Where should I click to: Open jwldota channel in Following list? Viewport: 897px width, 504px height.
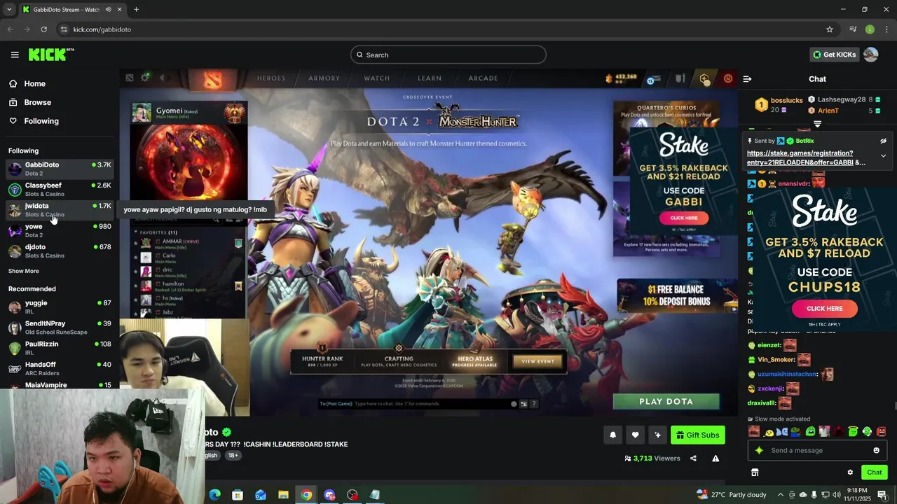[x=60, y=210]
